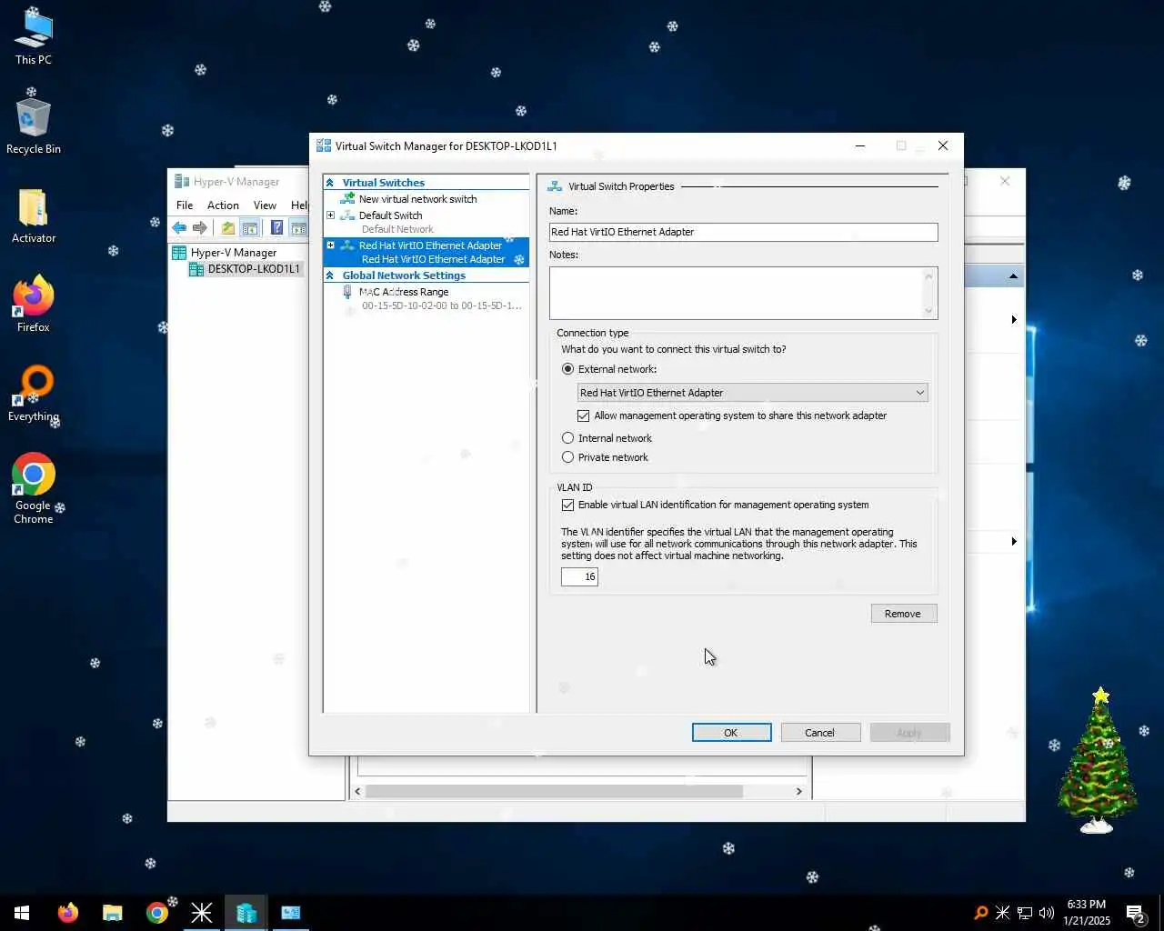
Task: Click the Forward arrow in Hyper-V Manager toolbar
Action: click(x=200, y=228)
